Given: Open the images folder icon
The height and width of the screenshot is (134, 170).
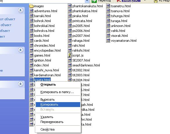Looking at the screenshot, I should (x=31, y=6).
